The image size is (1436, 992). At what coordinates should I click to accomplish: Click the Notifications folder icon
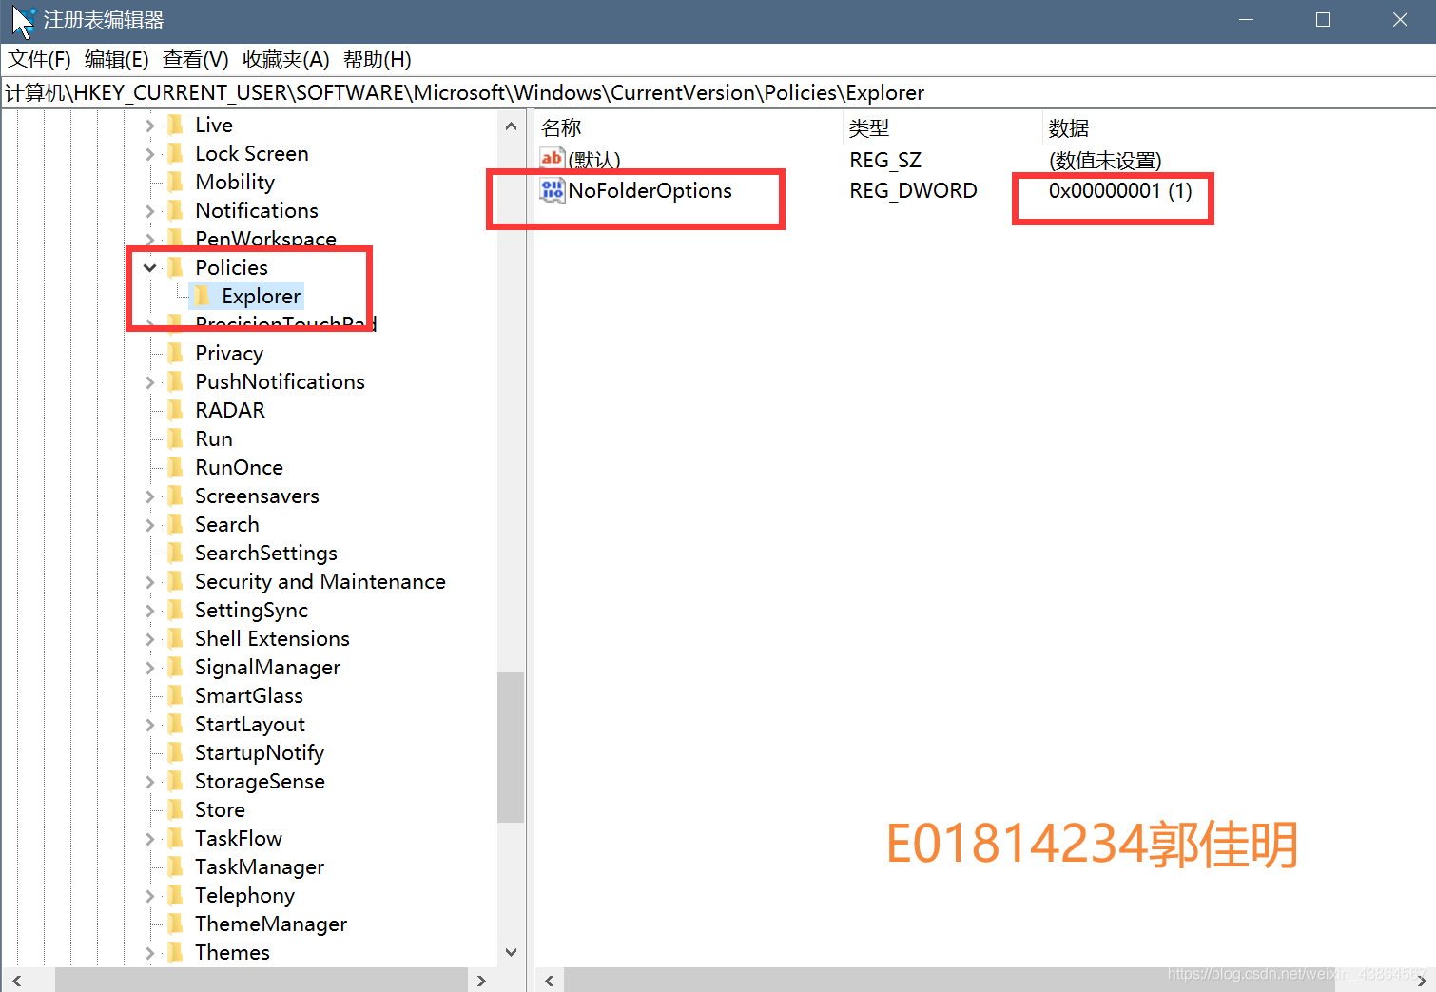[175, 210]
